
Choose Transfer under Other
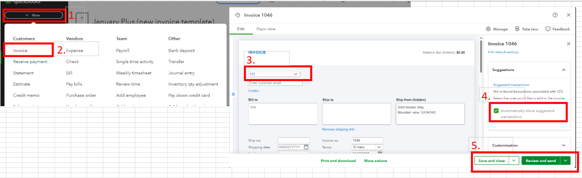[176, 61]
